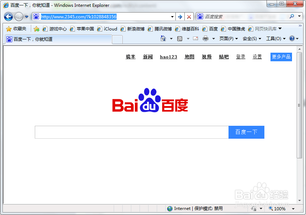This screenshot has width=306, height=215.
Task: Open the 安全(S) menu
Action: point(252,39)
